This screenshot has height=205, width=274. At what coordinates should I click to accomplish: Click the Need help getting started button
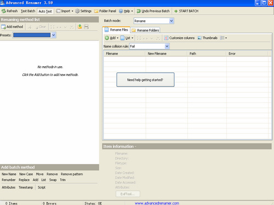[145, 80]
